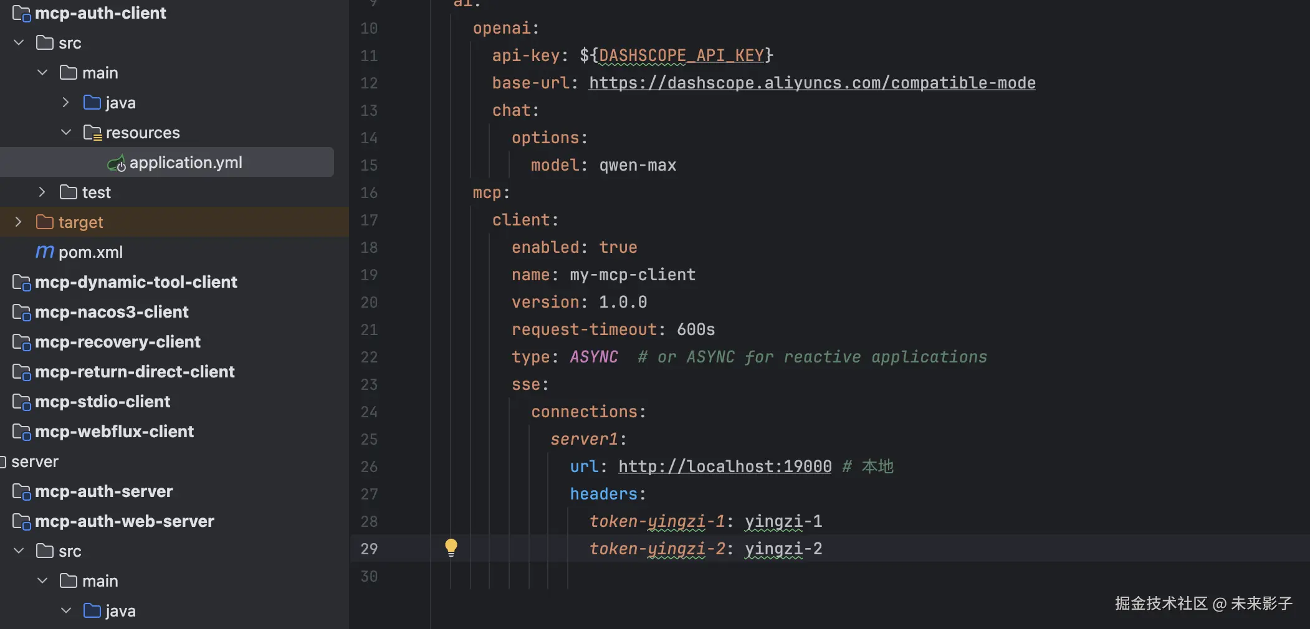Click the "my-mcp-client" name value

633,275
